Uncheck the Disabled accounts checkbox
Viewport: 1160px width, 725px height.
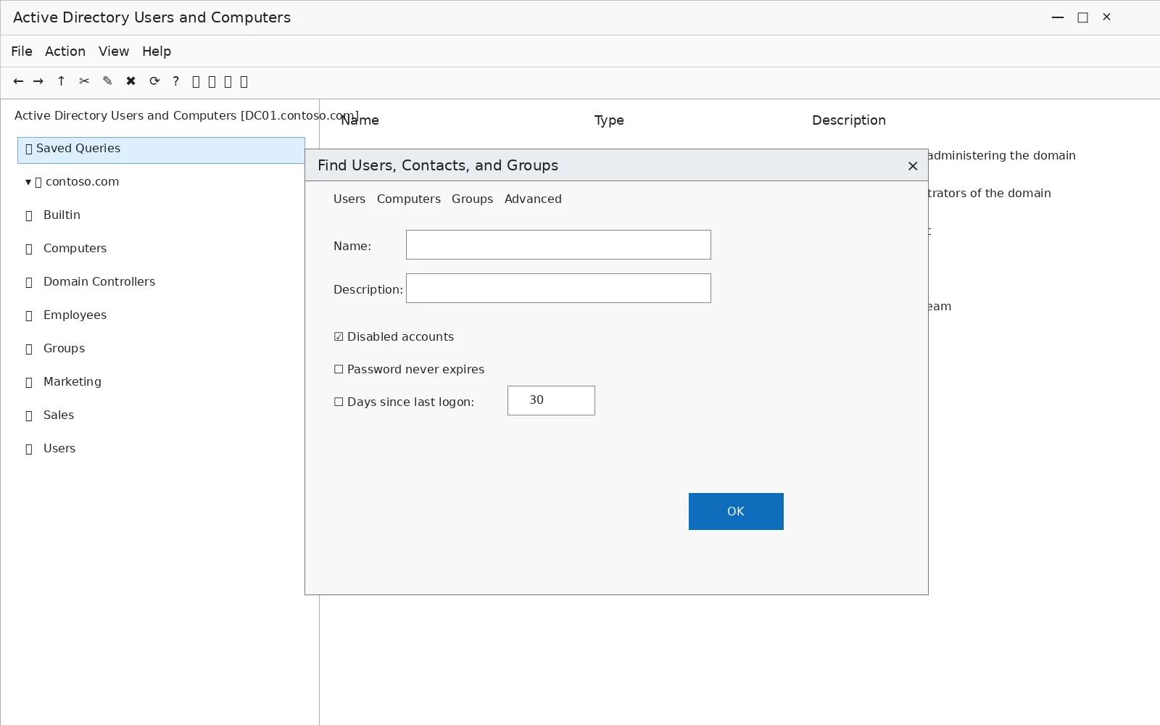tap(339, 336)
